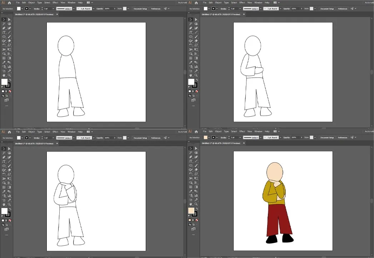Viewport: 374px width, 258px height.
Task: Swap fill and stroke in top-left window
Action: (x=10, y=80)
